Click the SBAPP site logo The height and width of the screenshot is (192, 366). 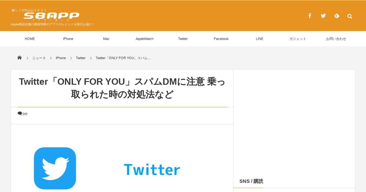click(x=52, y=16)
